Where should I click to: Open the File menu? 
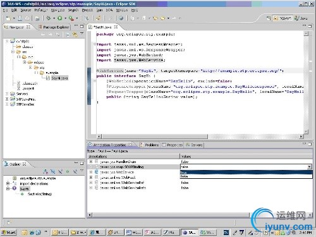click(5, 10)
